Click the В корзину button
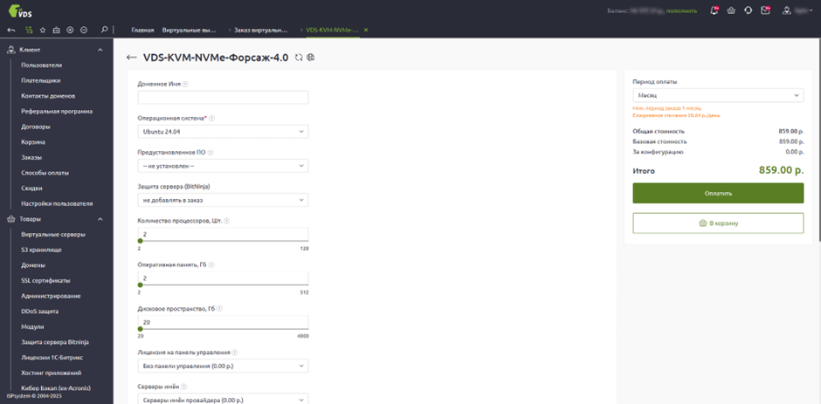Screen dimensions: 821x404 [717, 223]
